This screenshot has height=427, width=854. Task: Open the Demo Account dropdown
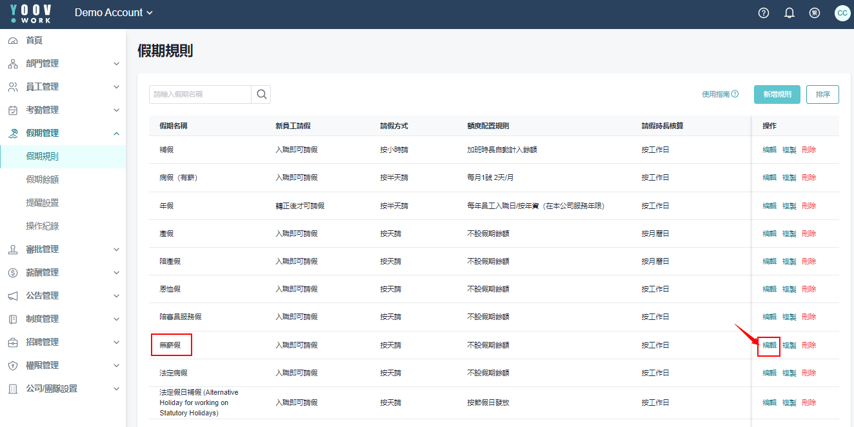(114, 13)
